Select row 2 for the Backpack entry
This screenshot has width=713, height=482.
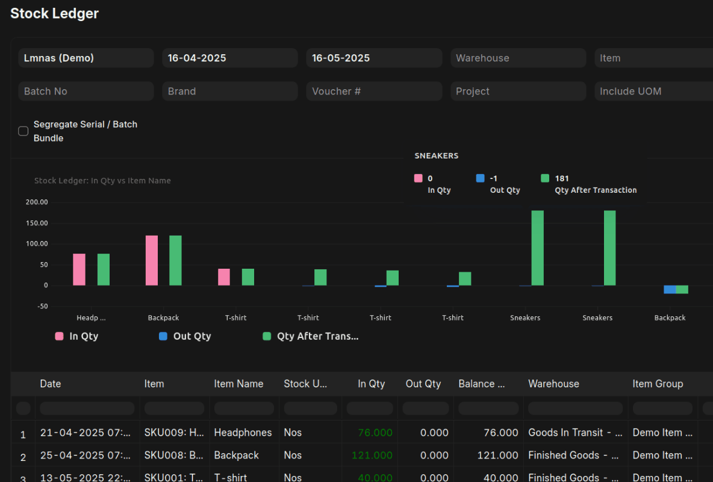point(23,455)
